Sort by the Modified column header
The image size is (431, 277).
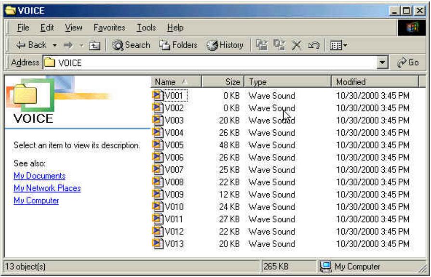coord(375,82)
